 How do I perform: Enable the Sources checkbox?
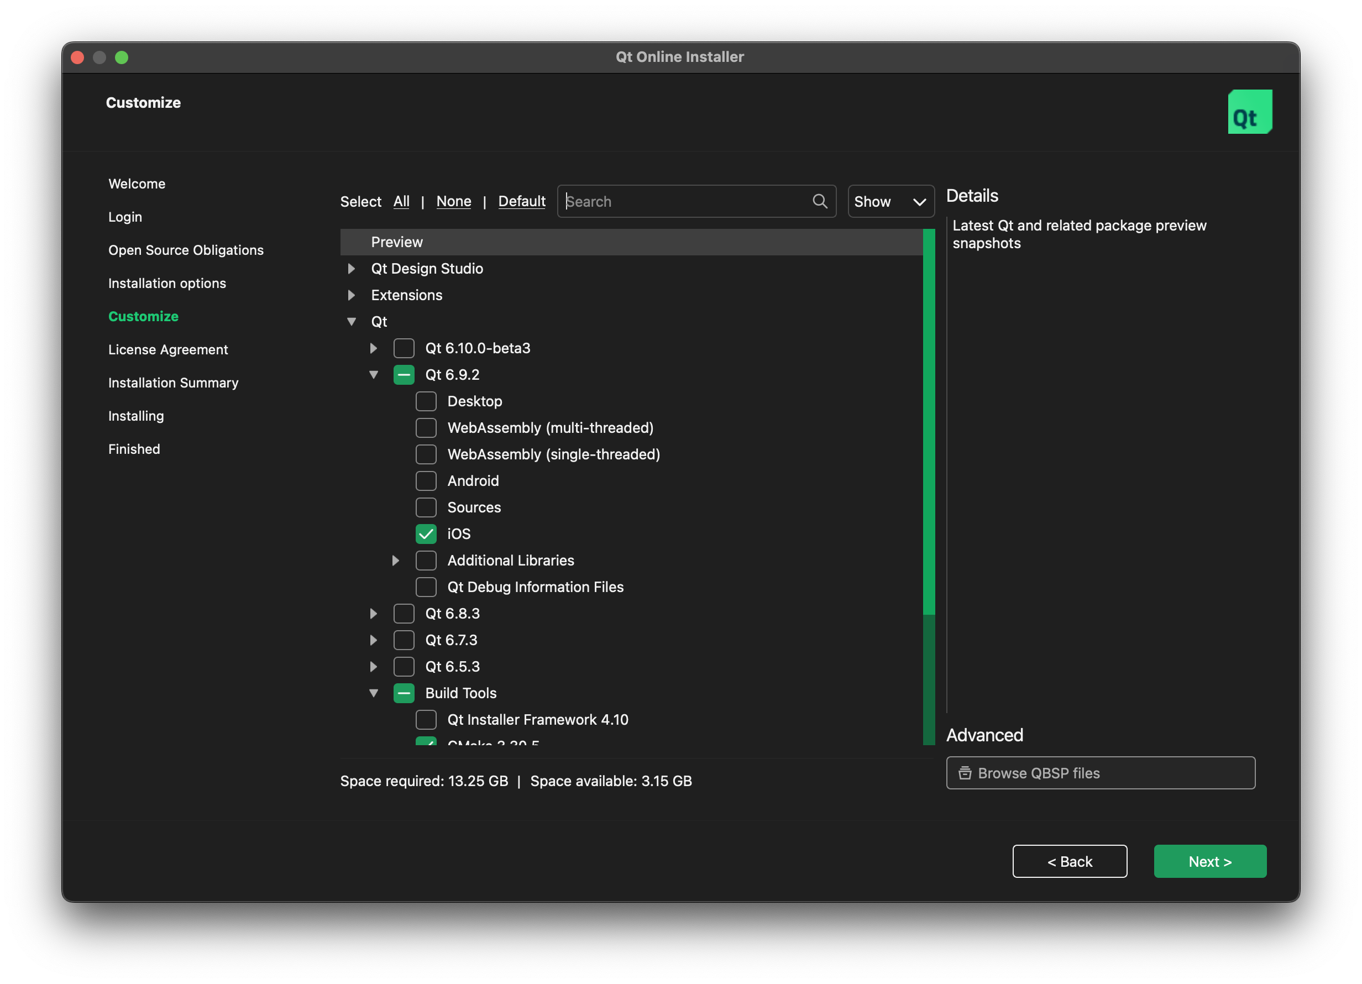pyautogui.click(x=426, y=507)
